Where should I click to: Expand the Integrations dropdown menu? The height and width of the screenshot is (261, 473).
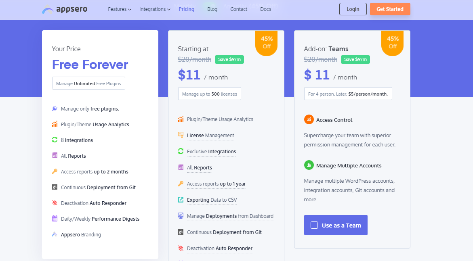155,9
